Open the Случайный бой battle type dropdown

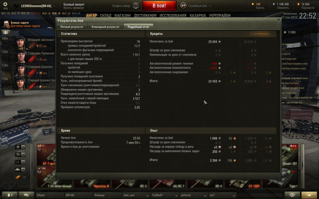[196, 6]
